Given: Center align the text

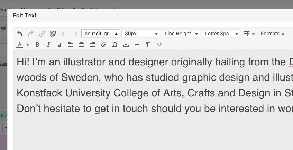Looking at the screenshot, I should click(x=82, y=44).
